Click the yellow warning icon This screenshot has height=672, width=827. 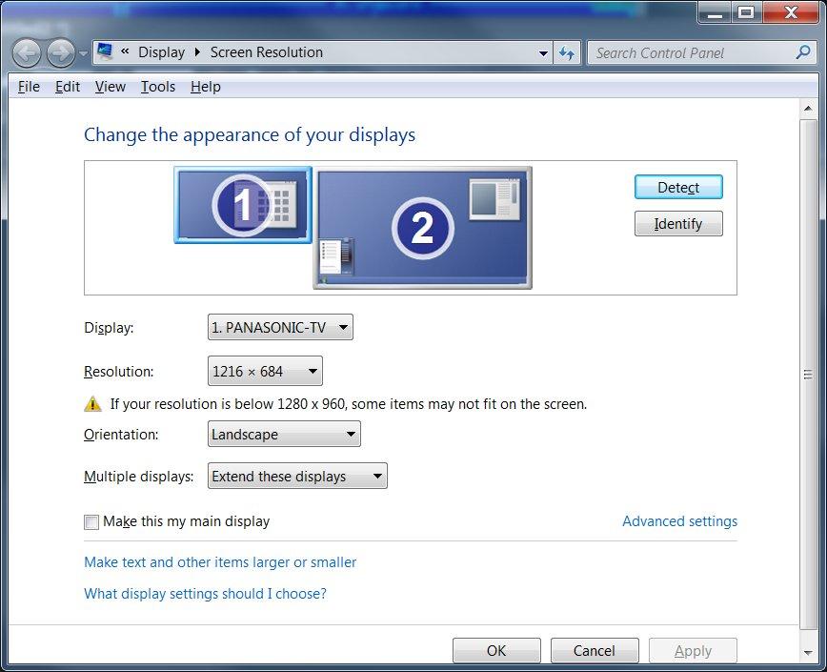coord(92,404)
